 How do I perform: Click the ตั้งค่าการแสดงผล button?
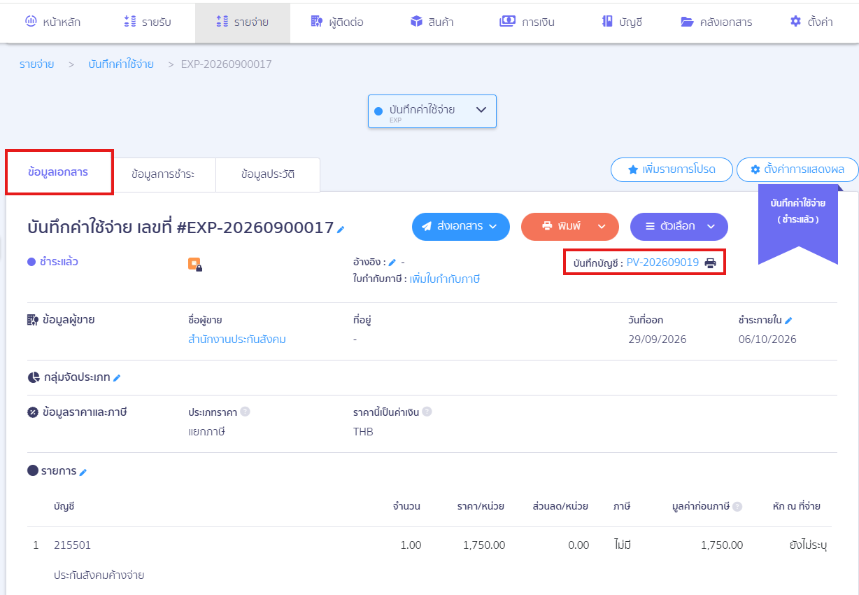[797, 169]
